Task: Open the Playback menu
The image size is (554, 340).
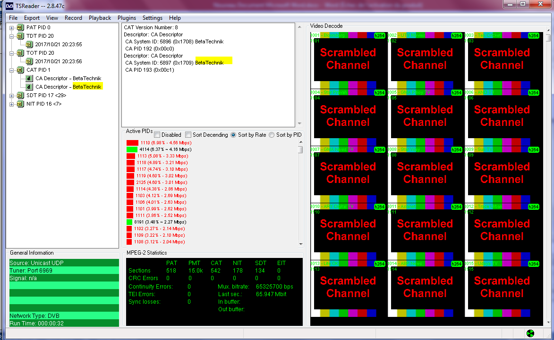Action: click(100, 18)
